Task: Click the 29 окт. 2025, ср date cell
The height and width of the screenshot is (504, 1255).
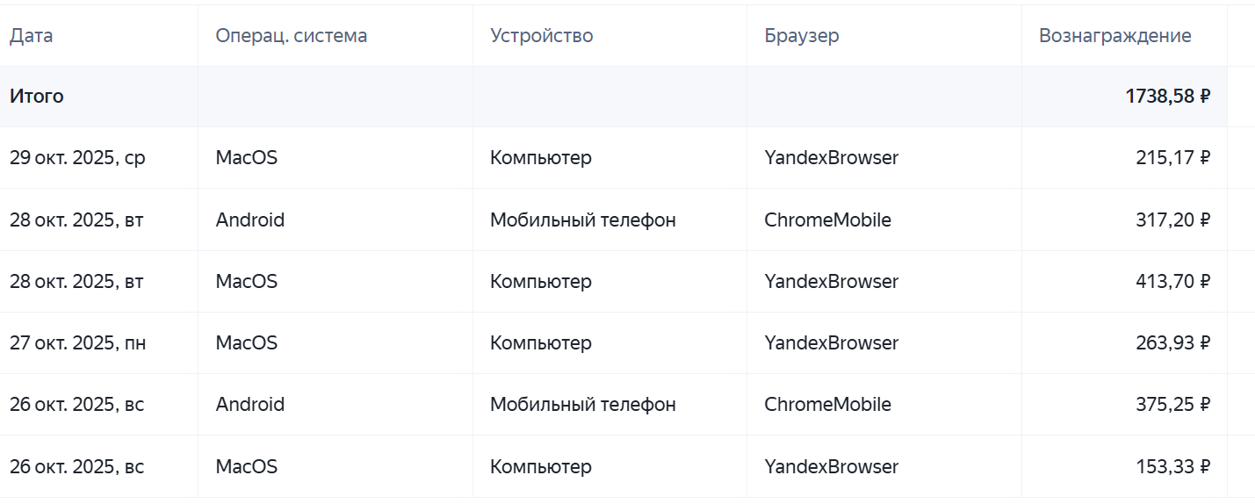Action: tap(77, 158)
